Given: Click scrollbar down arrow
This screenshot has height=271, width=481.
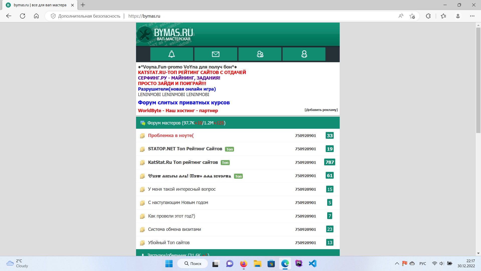Looking at the screenshot, I should tap(478, 253).
